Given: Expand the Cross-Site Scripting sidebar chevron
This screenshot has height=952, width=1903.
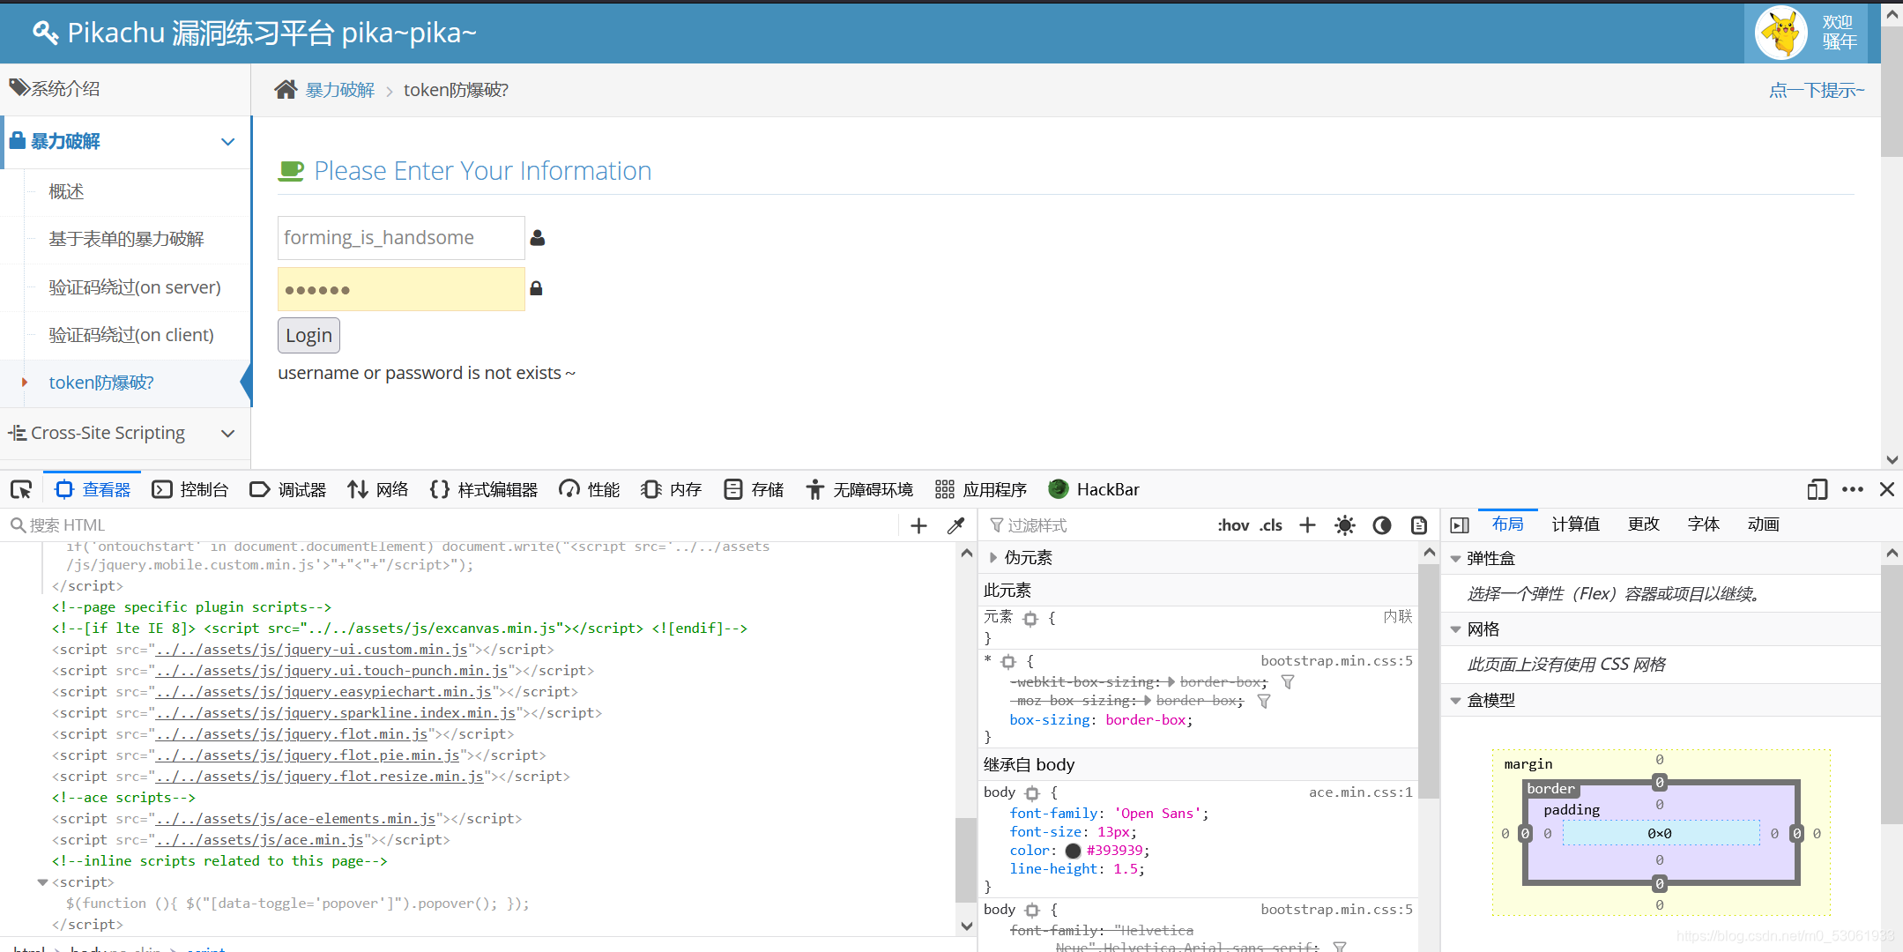Looking at the screenshot, I should [x=227, y=434].
